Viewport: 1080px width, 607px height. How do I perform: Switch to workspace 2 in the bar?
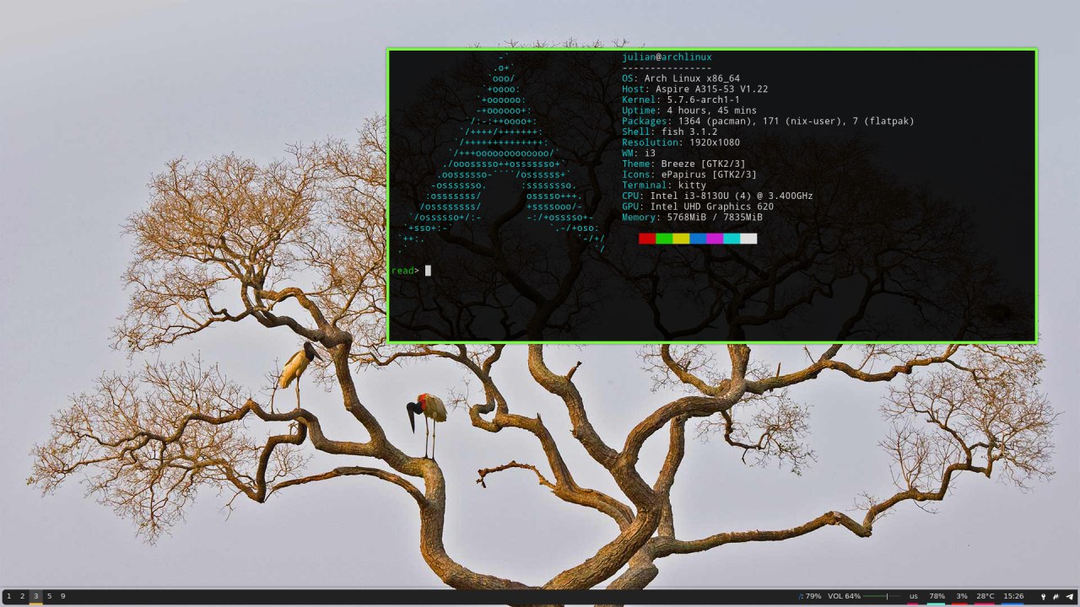pyautogui.click(x=22, y=596)
